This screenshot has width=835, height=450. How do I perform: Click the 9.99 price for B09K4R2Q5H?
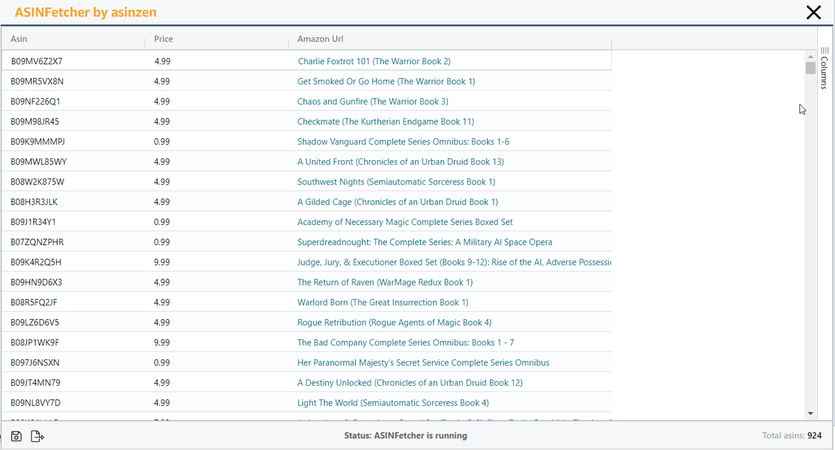click(162, 262)
